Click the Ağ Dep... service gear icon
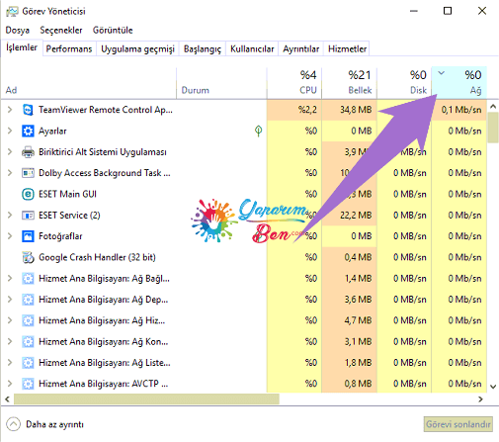The image size is (499, 442). pos(28,300)
